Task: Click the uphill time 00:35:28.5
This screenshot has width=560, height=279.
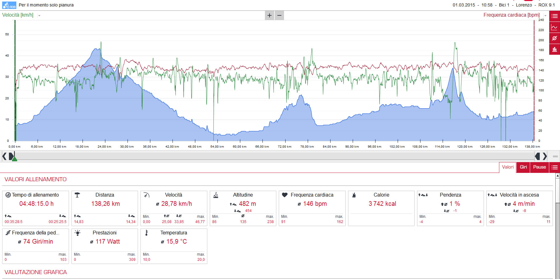Action: pos(14,221)
